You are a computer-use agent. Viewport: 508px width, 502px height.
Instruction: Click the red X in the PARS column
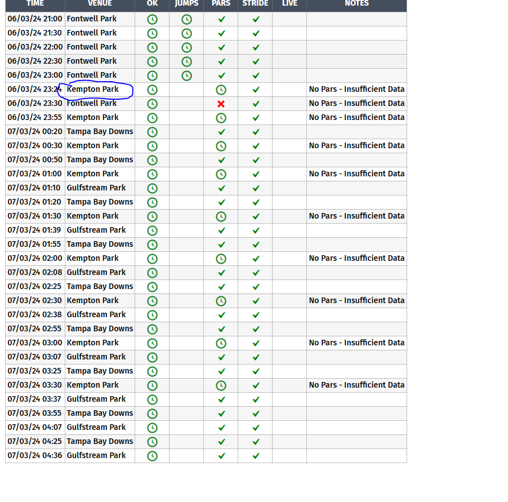pyautogui.click(x=221, y=104)
